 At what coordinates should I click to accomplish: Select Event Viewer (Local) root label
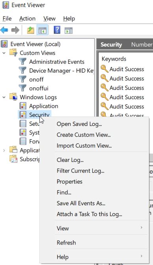click(x=35, y=44)
